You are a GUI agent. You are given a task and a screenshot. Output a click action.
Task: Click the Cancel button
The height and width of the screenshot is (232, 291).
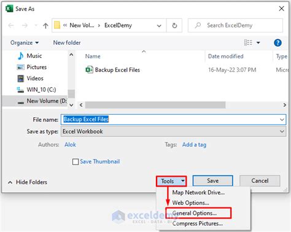260,180
